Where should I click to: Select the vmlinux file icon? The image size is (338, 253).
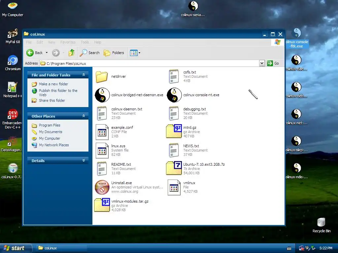(x=174, y=187)
